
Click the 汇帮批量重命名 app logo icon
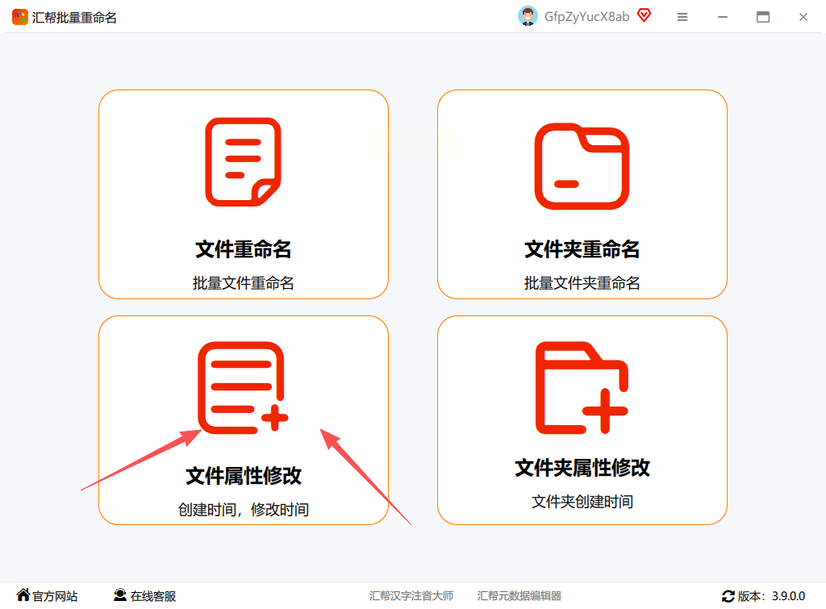[20, 18]
